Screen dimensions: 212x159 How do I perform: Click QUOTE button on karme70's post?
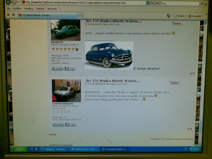coord(177,24)
